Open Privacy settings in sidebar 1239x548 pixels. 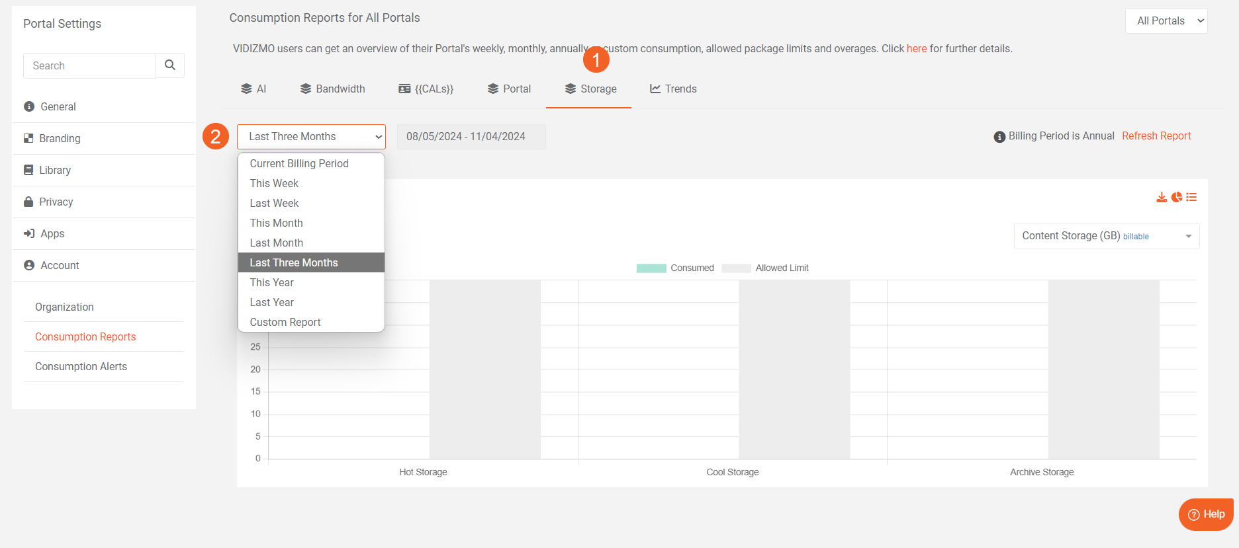(56, 202)
